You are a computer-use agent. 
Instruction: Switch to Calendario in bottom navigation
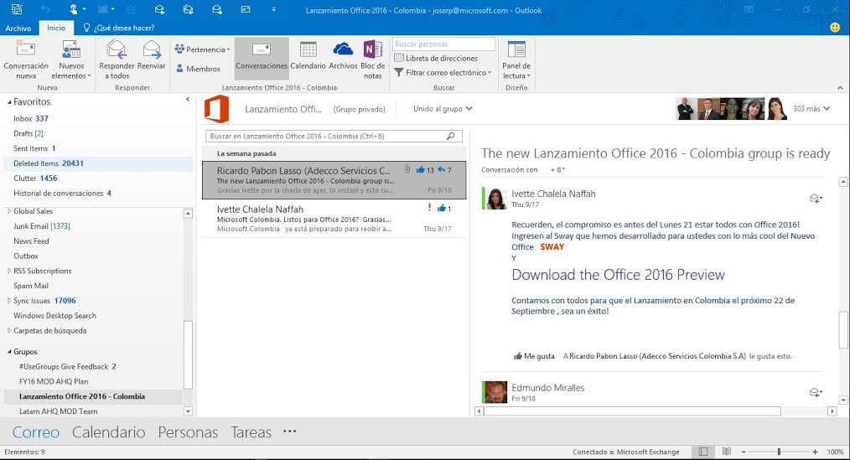point(108,432)
